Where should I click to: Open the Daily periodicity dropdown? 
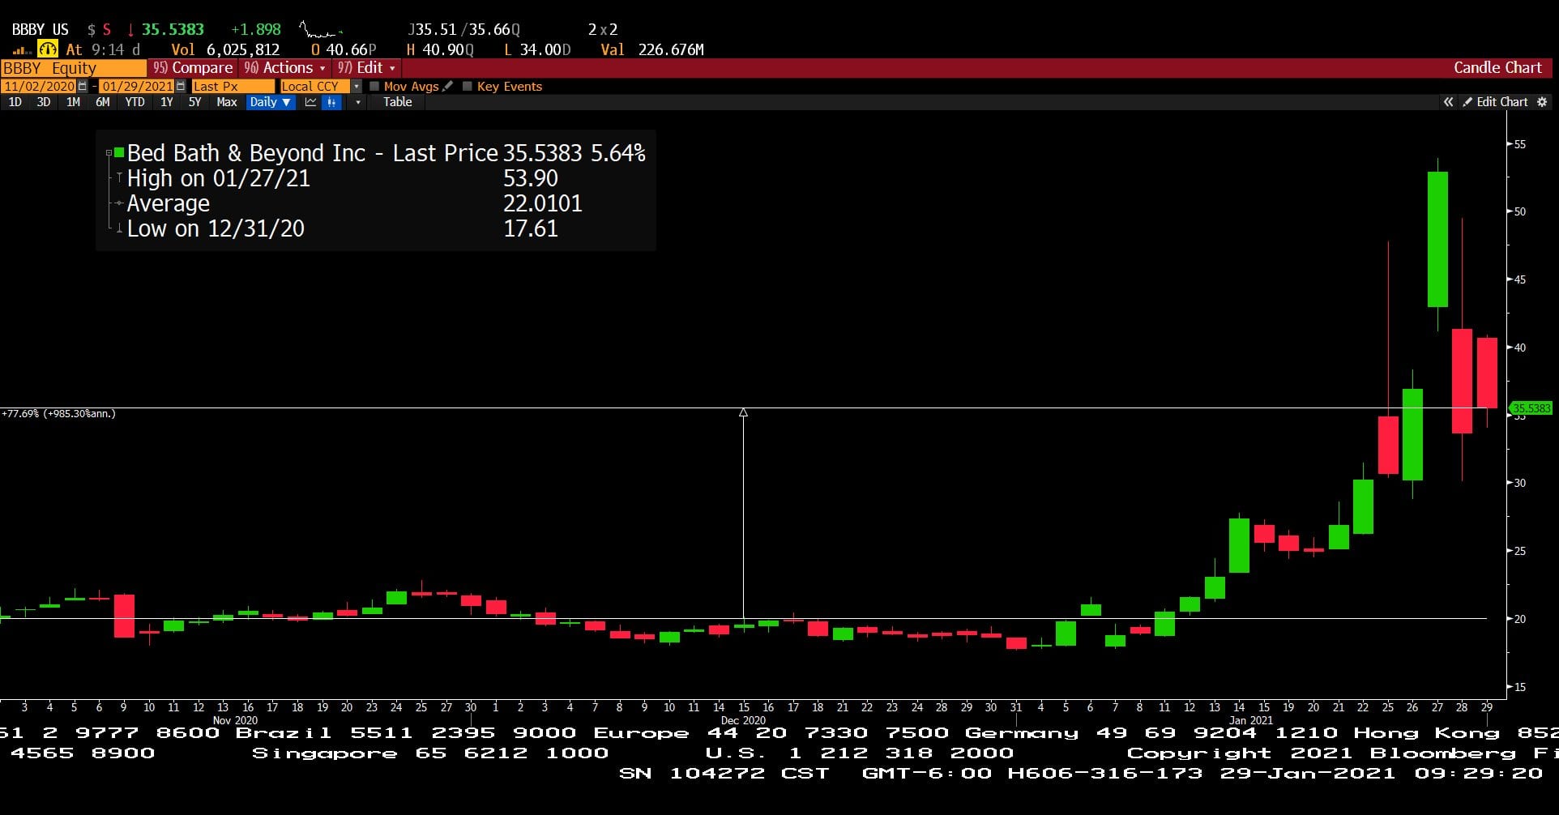pyautogui.click(x=271, y=102)
